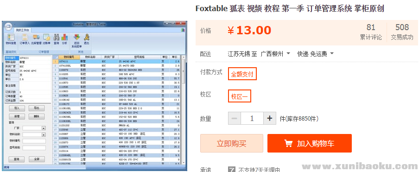
Task: Click 单价 column header
Action: [x=175, y=57]
